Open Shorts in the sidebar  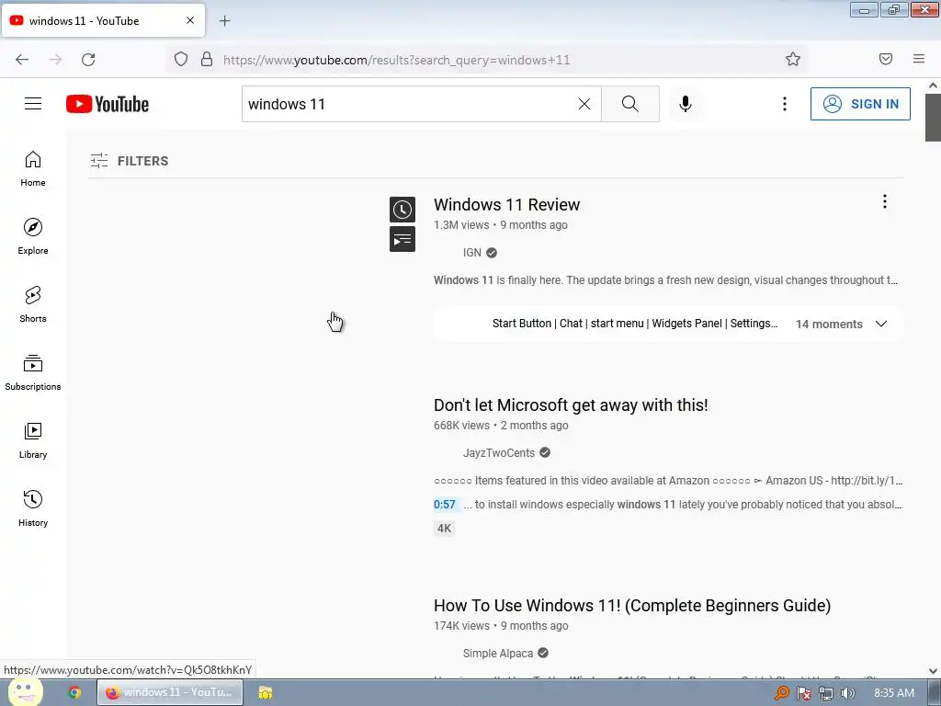pyautogui.click(x=33, y=304)
